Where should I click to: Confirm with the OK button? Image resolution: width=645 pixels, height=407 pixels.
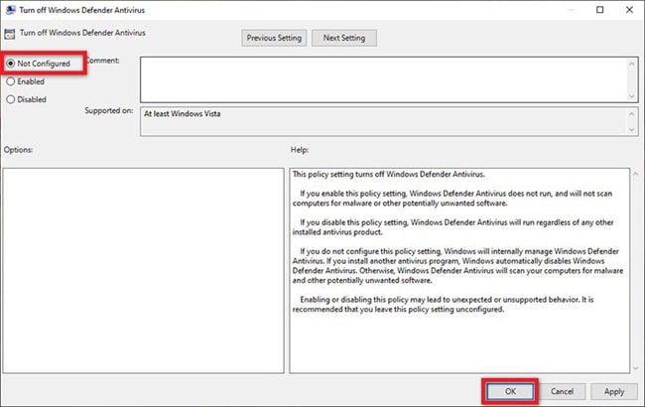[x=510, y=391]
